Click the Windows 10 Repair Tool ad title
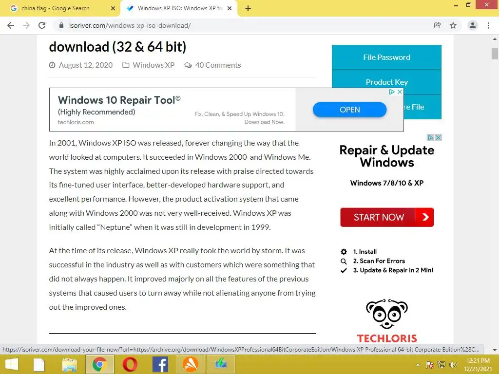The width and height of the screenshot is (499, 374). [119, 100]
